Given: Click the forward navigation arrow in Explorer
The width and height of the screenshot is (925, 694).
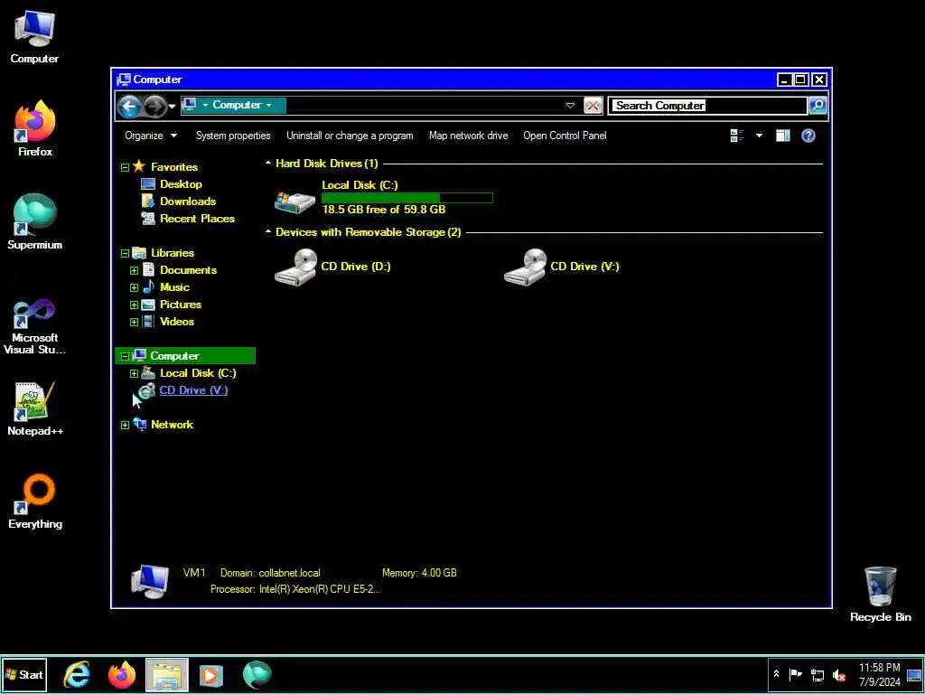Looking at the screenshot, I should 154,107.
